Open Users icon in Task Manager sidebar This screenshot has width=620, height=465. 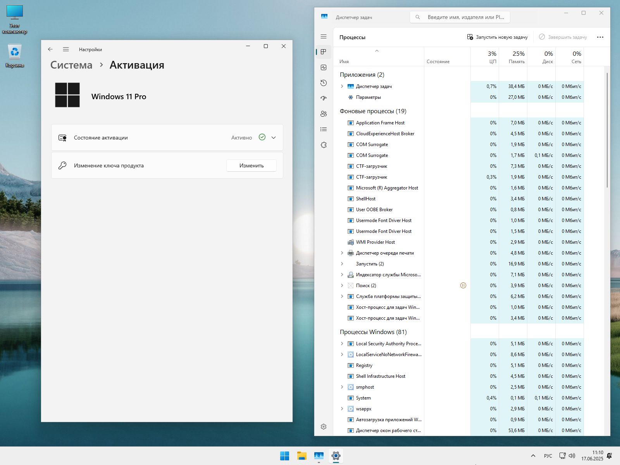324,114
